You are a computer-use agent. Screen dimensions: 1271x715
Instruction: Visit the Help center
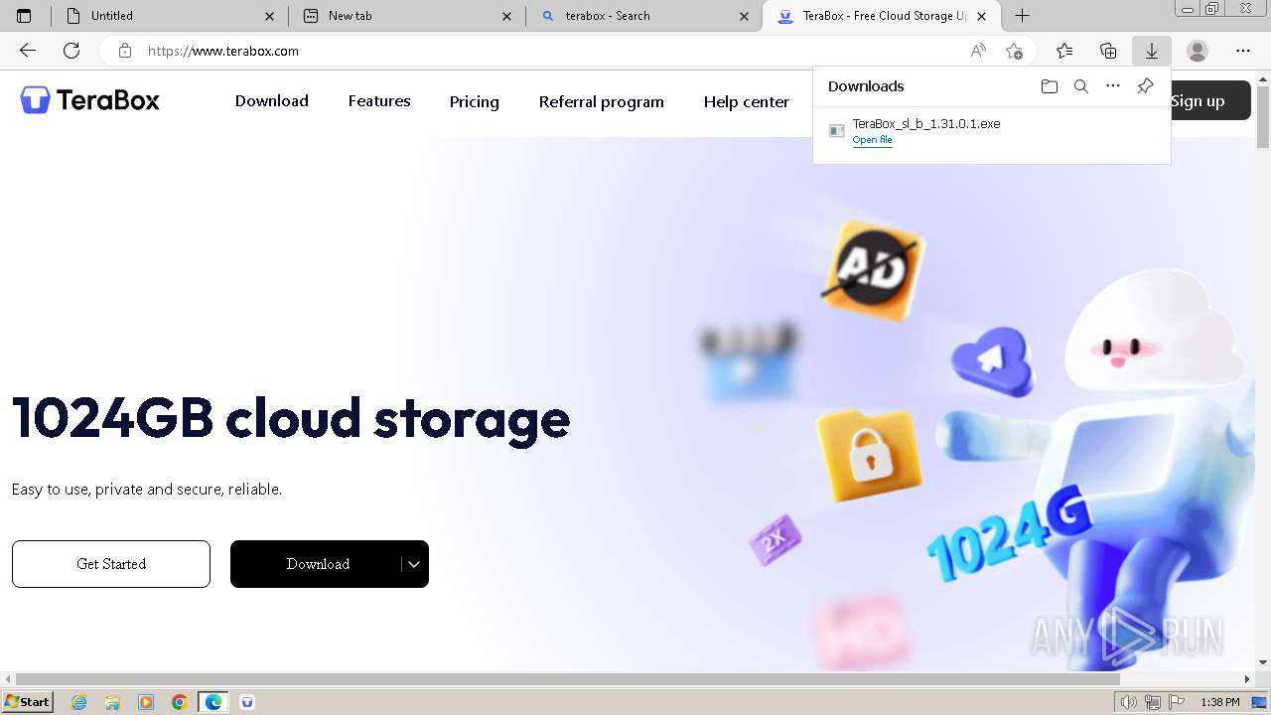click(x=746, y=101)
